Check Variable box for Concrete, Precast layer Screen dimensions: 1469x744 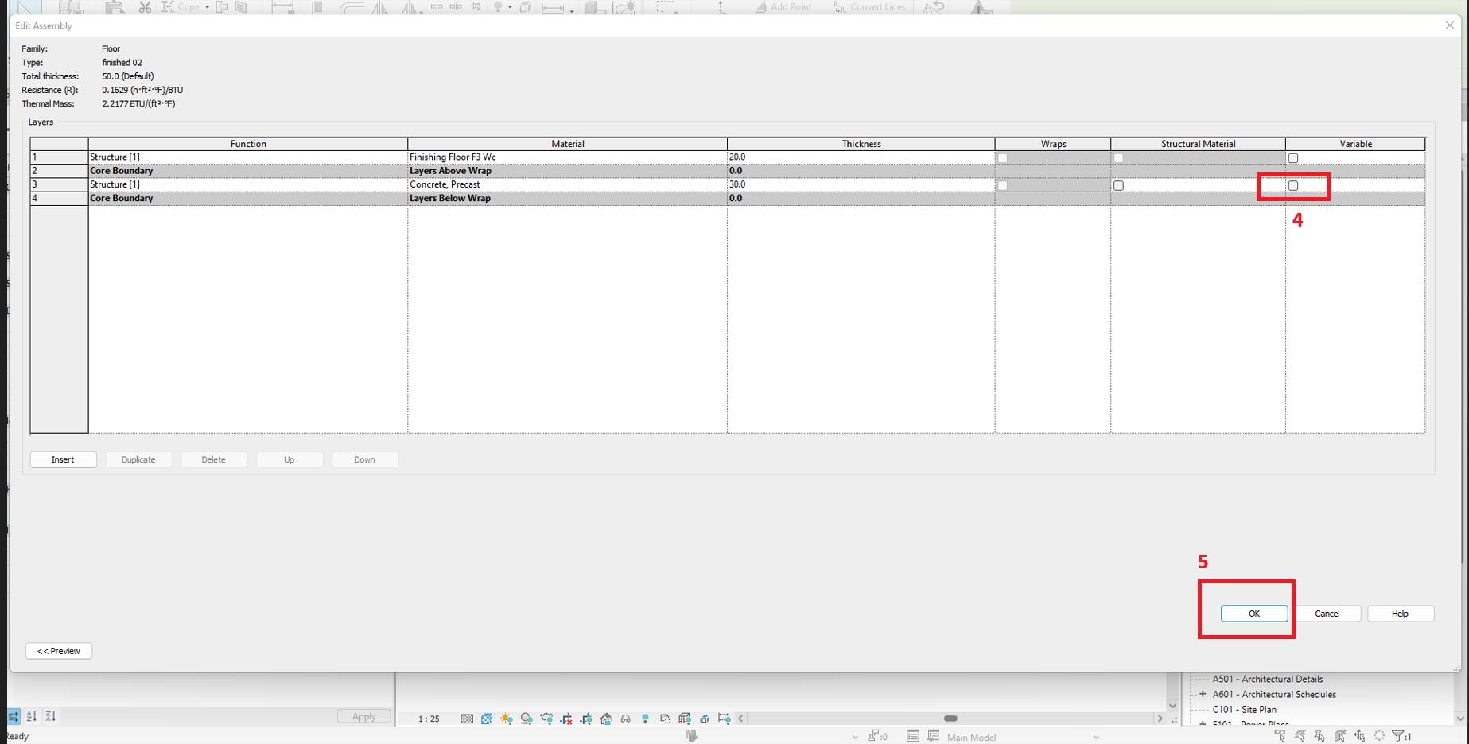pos(1293,185)
